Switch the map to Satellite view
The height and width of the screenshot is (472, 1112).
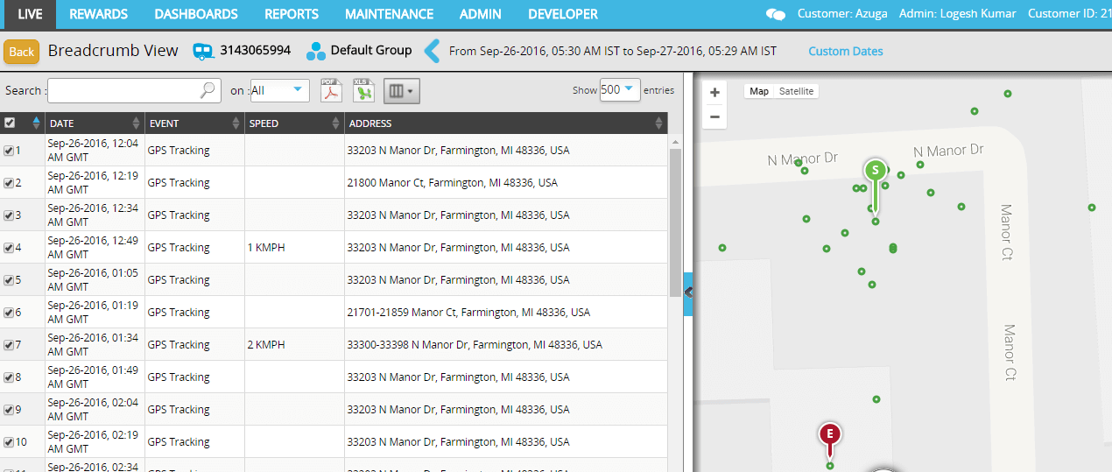click(x=796, y=91)
